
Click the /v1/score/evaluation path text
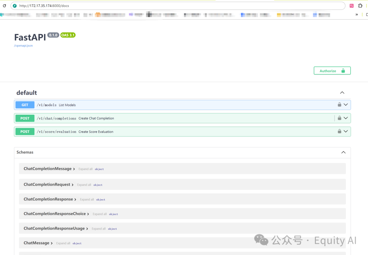56,132
